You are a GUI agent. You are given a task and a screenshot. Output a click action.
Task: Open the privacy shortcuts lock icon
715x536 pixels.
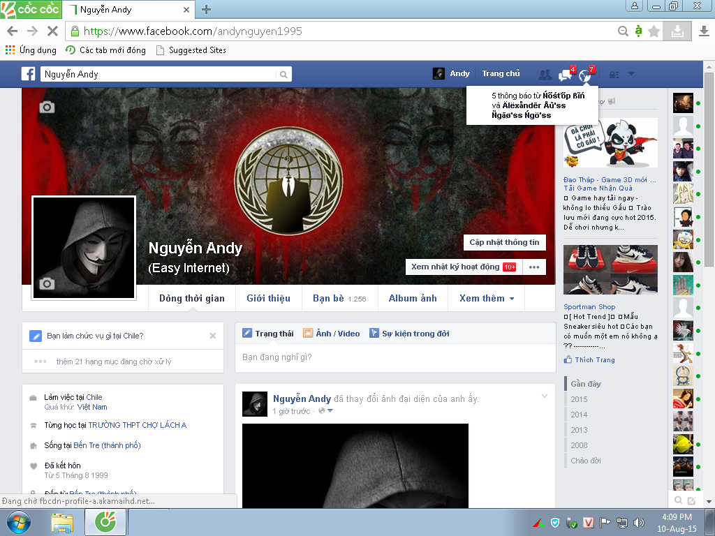point(614,74)
